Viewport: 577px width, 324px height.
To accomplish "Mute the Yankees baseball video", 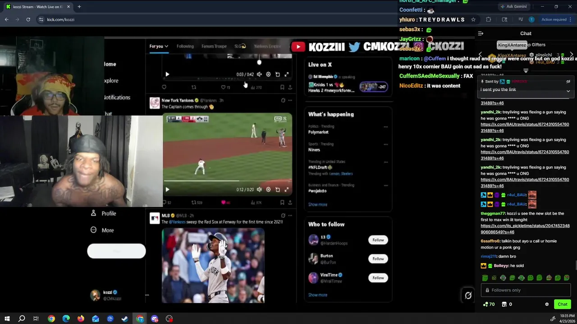I will coord(259,189).
